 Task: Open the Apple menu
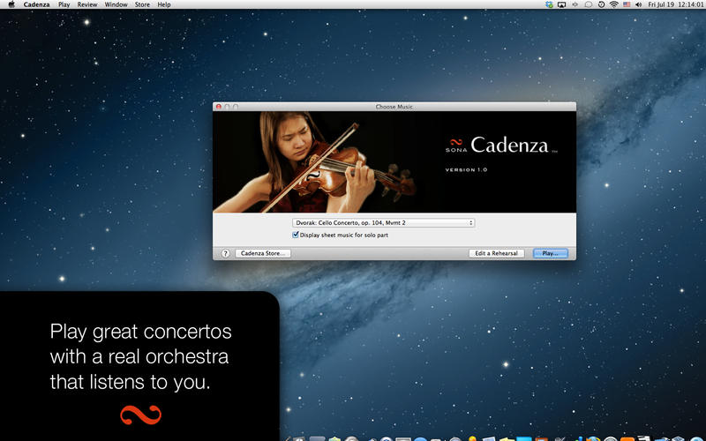click(11, 4)
